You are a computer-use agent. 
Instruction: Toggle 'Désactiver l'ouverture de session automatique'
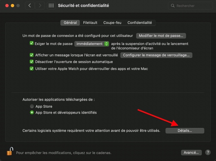pos(32,62)
